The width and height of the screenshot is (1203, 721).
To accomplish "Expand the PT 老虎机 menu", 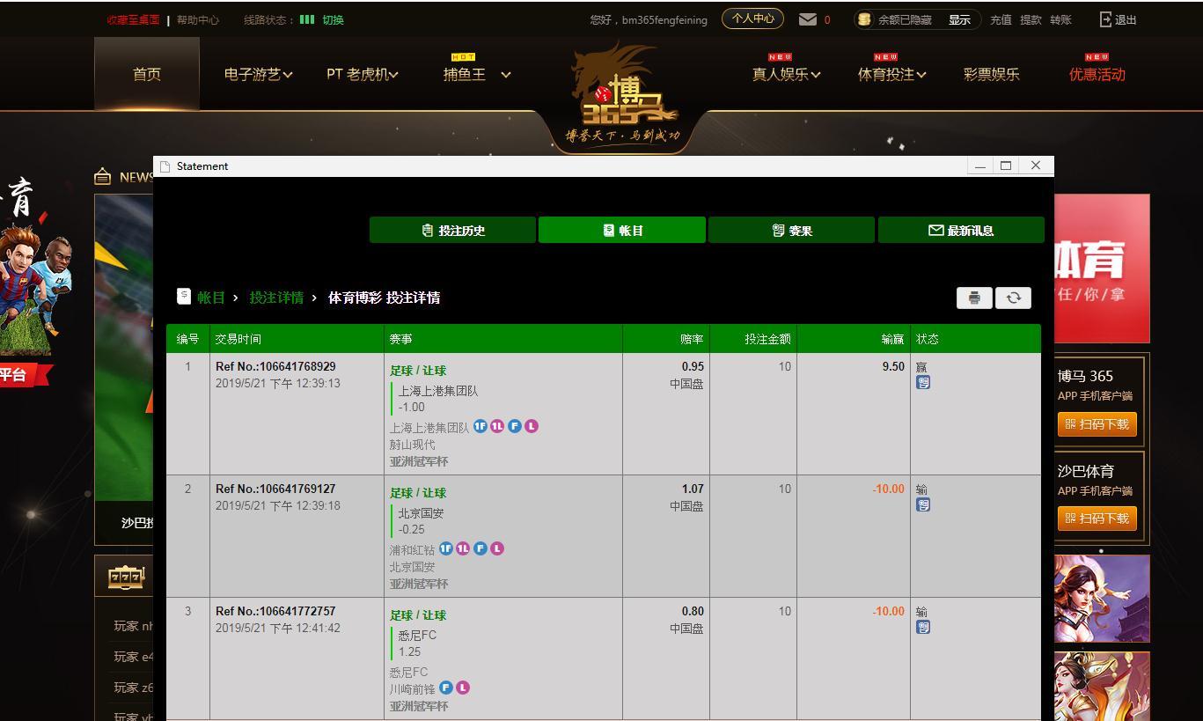I will pos(363,75).
